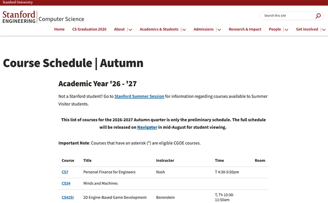Click the Time column header

click(219, 161)
